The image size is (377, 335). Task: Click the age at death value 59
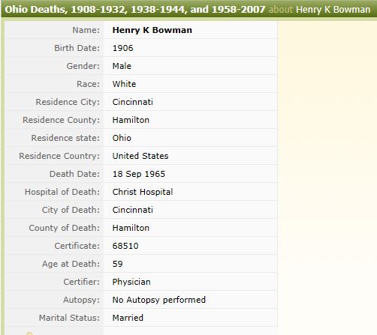coord(117,264)
